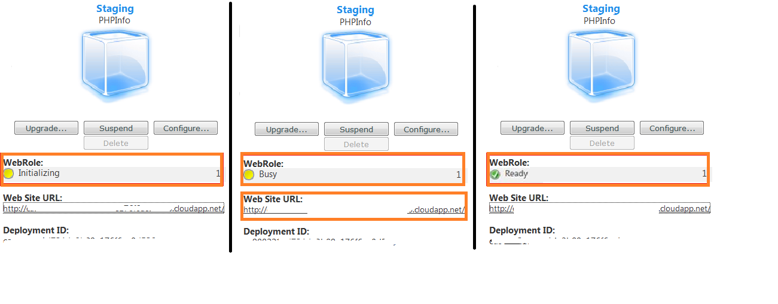
Task: Open the cloudapp.net URL in the Ready panel
Action: coord(600,208)
